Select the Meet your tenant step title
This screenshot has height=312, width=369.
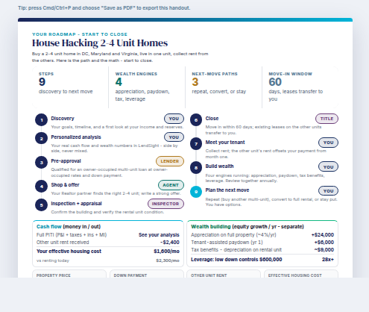tap(225, 143)
